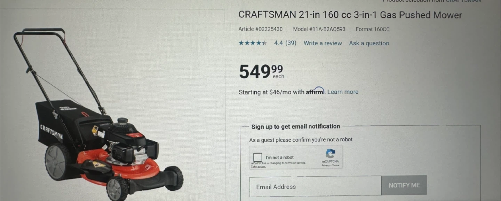
Task: Check the "I'm not a robot" checkbox
Action: [x=258, y=157]
